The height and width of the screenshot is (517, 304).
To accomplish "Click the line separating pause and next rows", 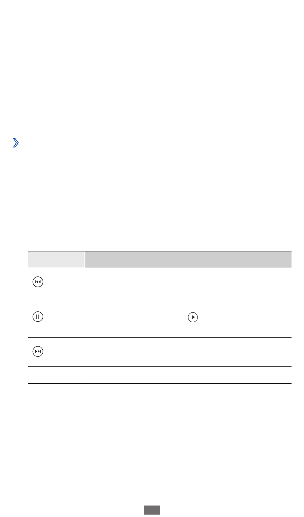I will tap(160, 337).
